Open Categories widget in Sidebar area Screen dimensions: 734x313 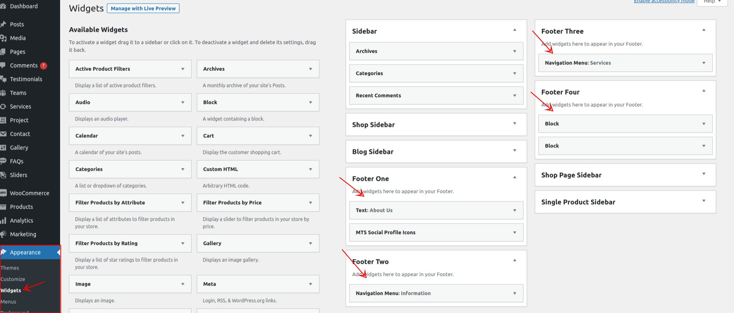[x=436, y=73]
